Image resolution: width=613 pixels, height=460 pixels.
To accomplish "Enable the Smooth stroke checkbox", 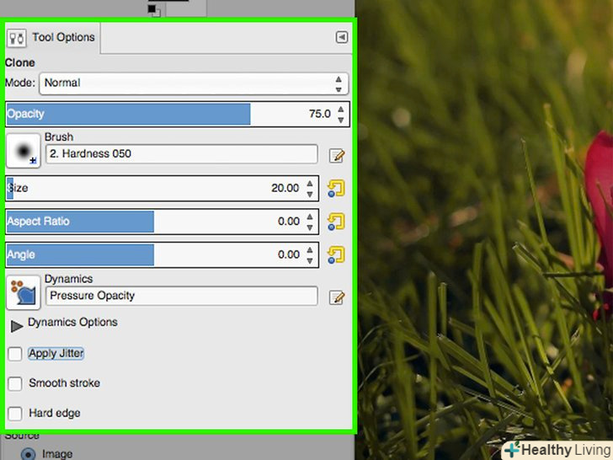I will click(x=15, y=383).
